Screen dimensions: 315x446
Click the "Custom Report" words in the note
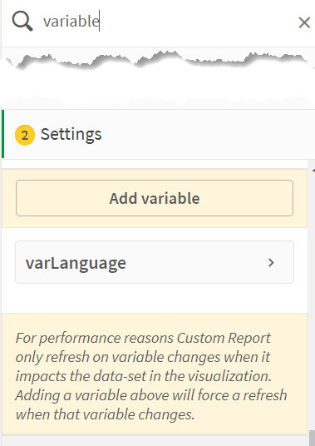click(x=224, y=338)
